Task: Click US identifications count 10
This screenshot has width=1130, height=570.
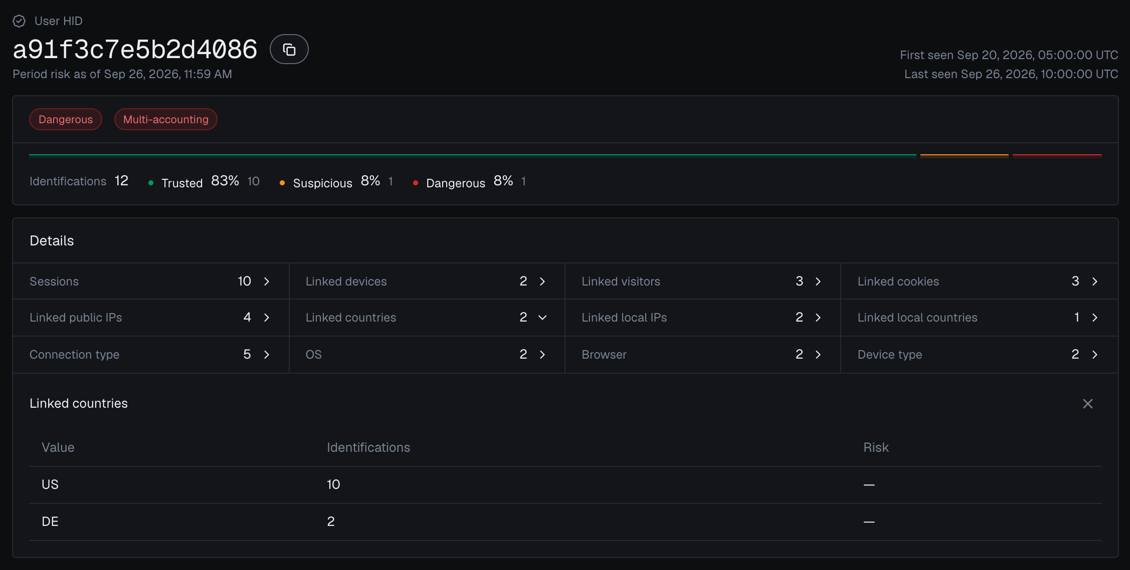Action: [333, 484]
